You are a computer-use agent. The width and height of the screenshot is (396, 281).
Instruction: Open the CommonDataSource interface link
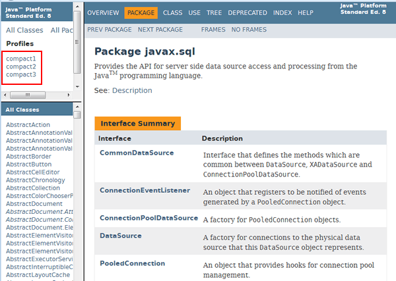coord(137,153)
